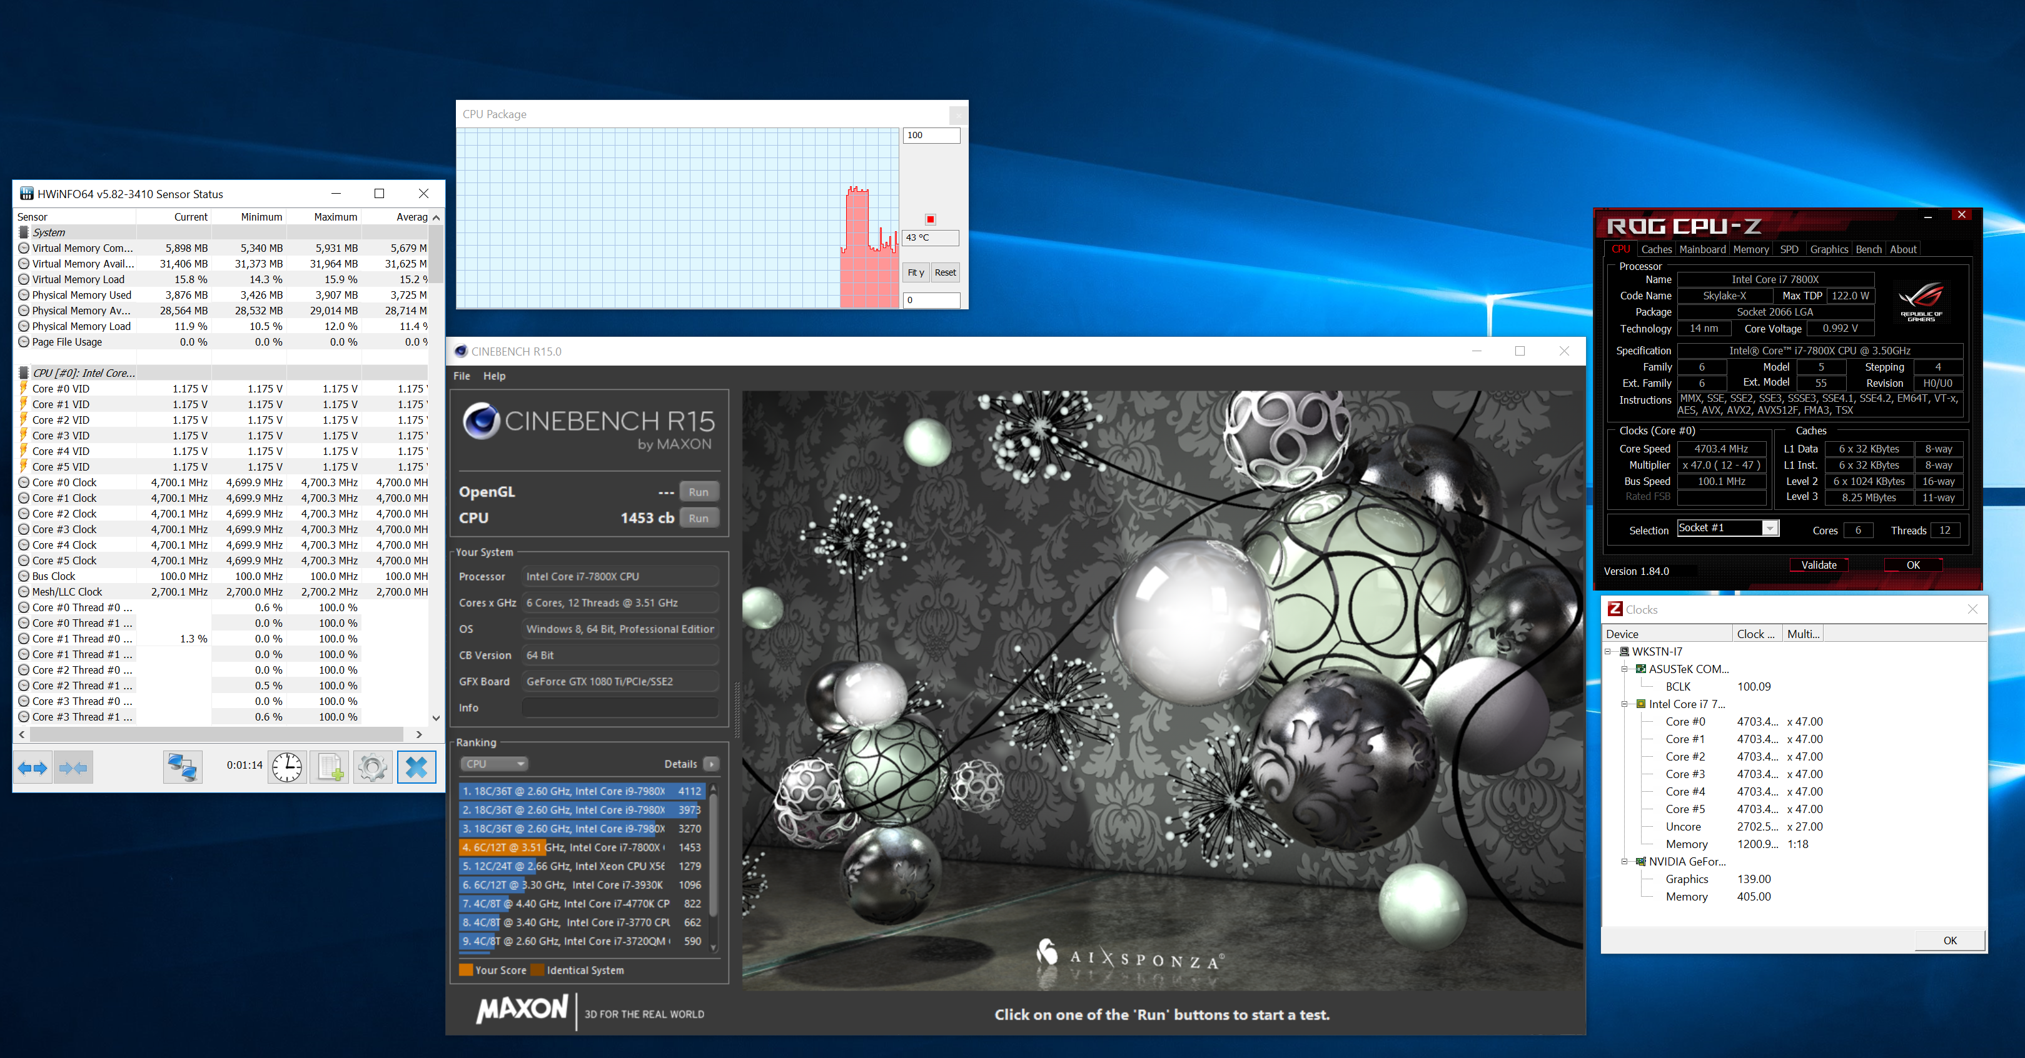Click the System group icon in HWiNFO
This screenshot has width=2025, height=1058.
pyautogui.click(x=24, y=232)
